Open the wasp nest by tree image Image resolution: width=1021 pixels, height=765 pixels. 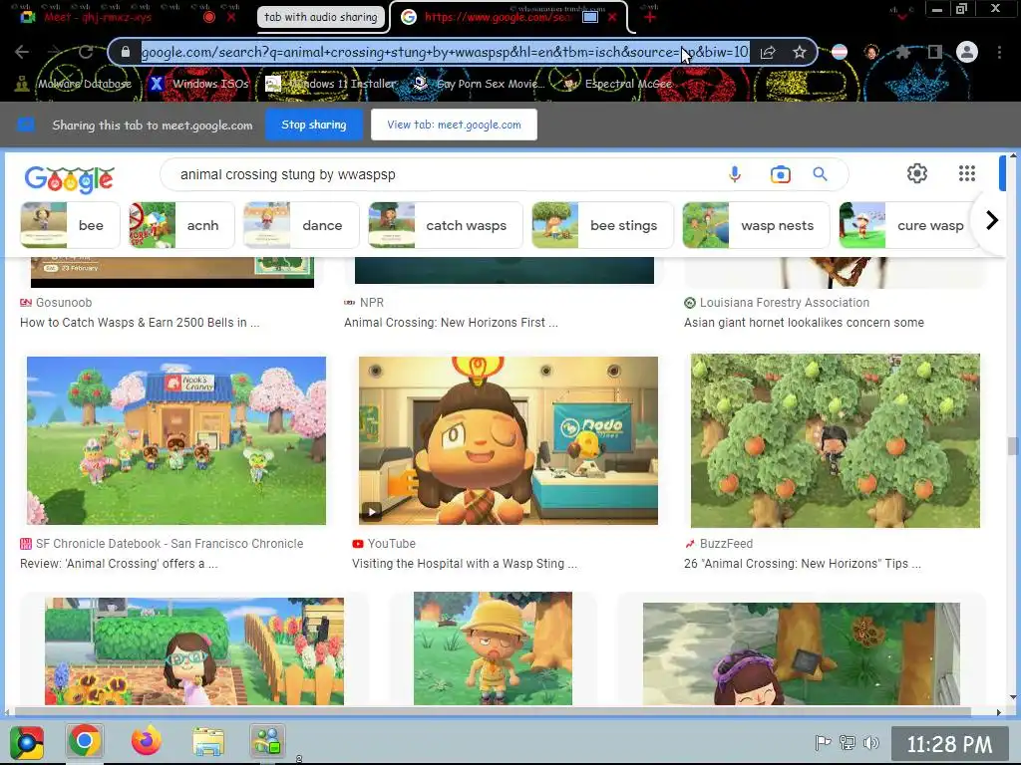[x=801, y=653]
